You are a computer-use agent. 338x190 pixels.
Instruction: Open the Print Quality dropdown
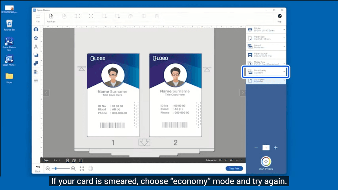(x=266, y=72)
